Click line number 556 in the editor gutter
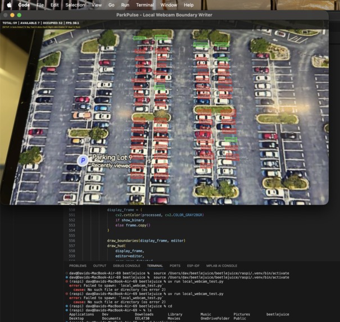Screen dimensions: 340x322 coord(72,241)
